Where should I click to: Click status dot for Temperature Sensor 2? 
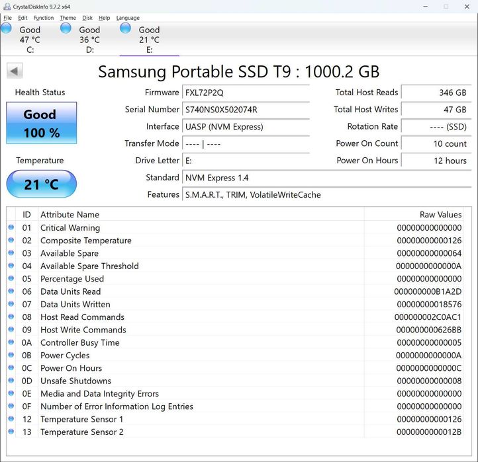11,432
